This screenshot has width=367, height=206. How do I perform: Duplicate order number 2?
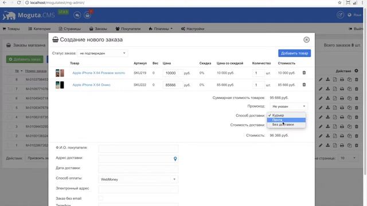(349, 136)
